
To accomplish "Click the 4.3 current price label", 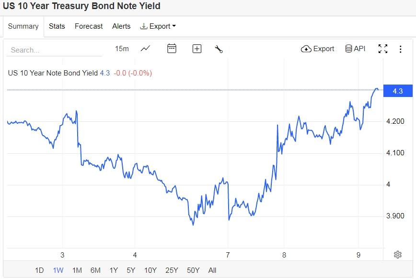I will pos(397,91).
